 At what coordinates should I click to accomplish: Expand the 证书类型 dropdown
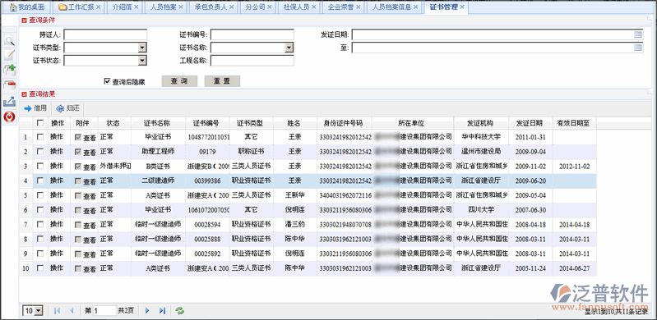click(143, 48)
